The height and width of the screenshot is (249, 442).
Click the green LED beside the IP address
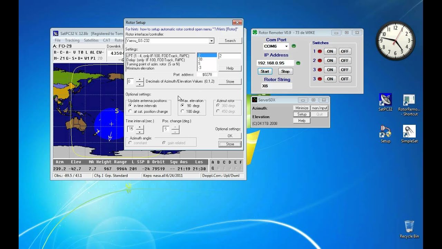coord(298,63)
